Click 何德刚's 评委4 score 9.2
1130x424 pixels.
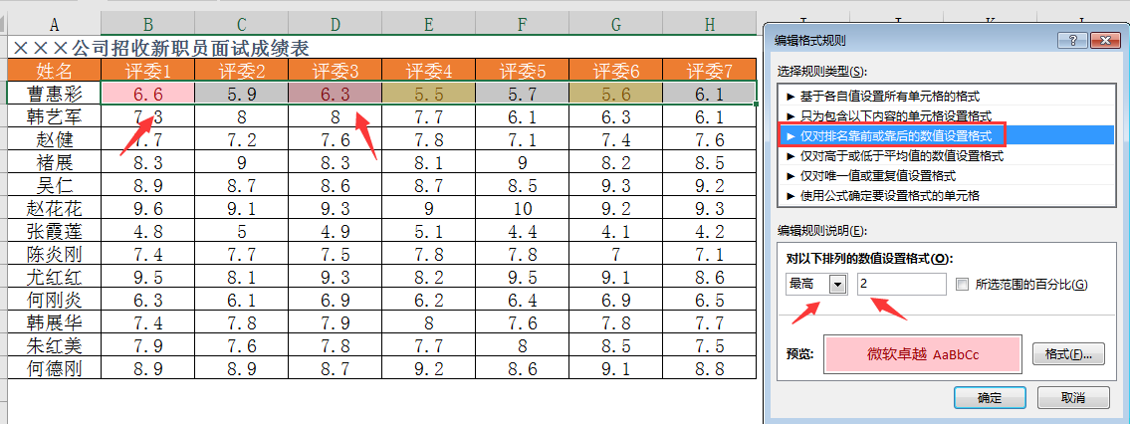point(429,368)
